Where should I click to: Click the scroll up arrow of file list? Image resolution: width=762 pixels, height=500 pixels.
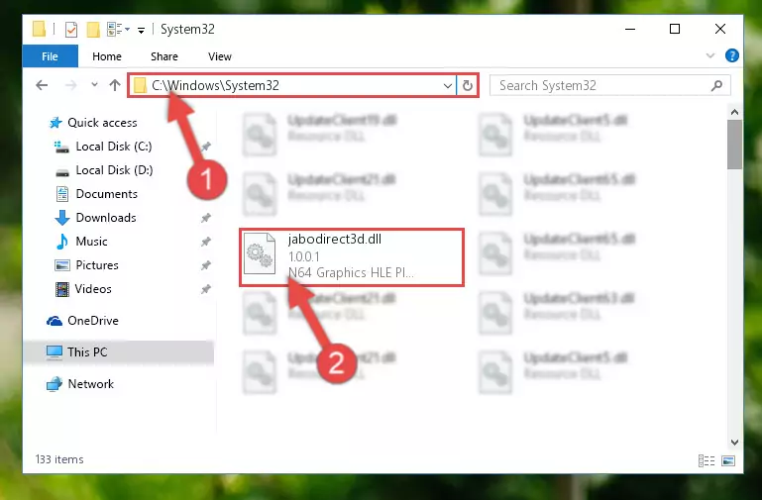pyautogui.click(x=735, y=112)
